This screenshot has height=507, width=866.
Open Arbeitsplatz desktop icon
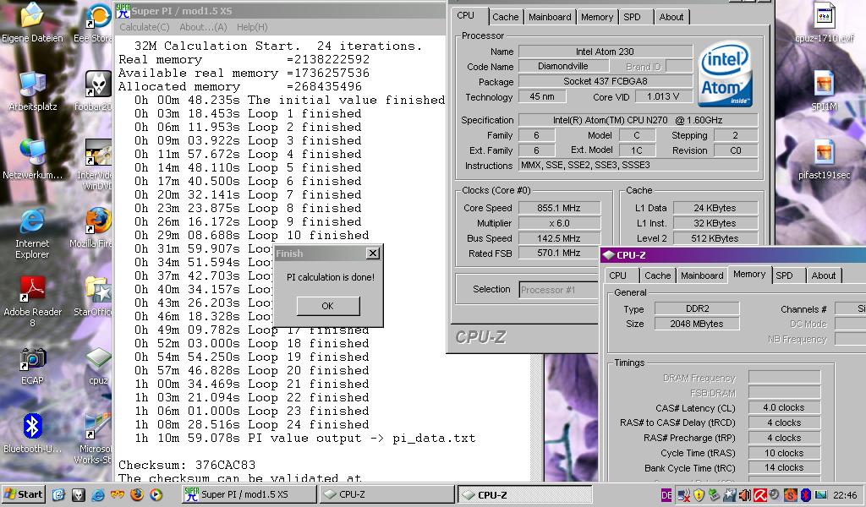(32, 91)
